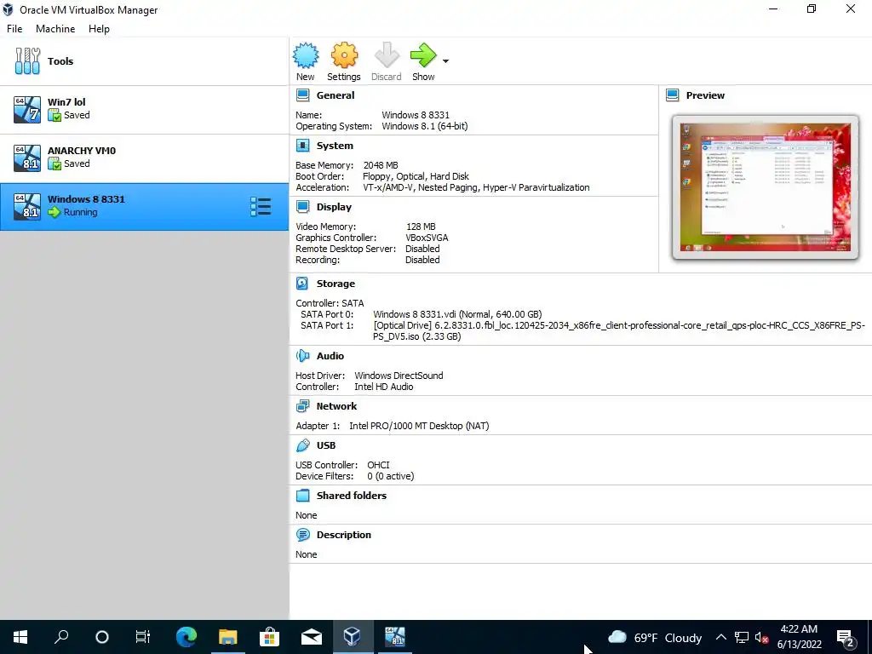The height and width of the screenshot is (654, 872).
Task: Click the Optical Drive ISO file entry
Action: click(619, 331)
